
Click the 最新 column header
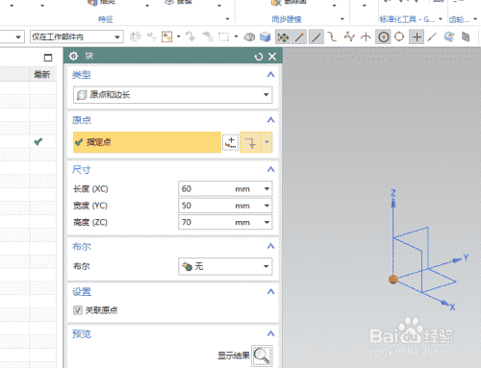42,75
